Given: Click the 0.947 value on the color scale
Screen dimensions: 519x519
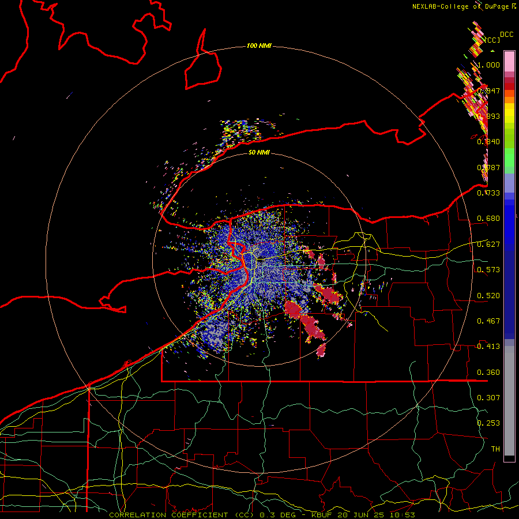Looking at the screenshot, I should pos(488,91).
